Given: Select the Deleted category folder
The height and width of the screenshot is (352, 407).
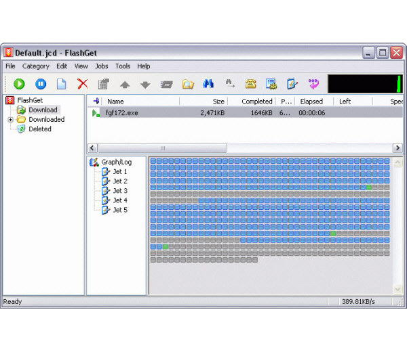Looking at the screenshot, I should 39,129.
